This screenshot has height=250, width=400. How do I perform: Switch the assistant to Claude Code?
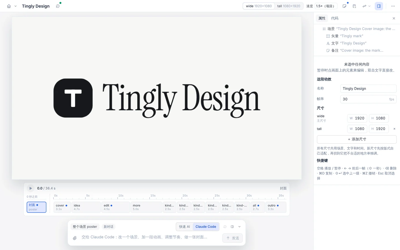click(206, 227)
